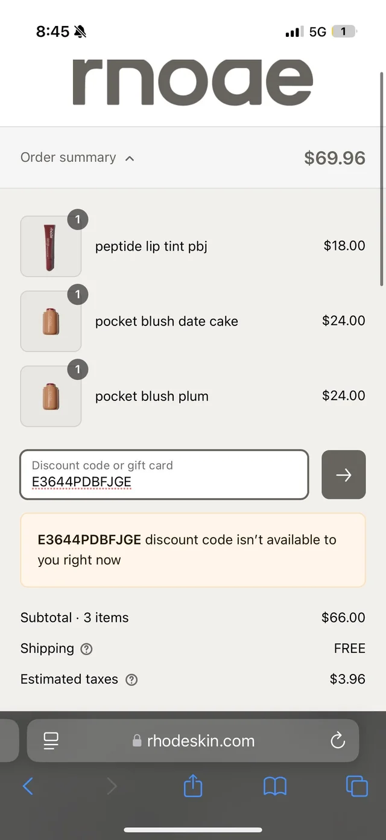Submit the discount code with arrow button
Screen dimensions: 386x840
click(x=343, y=475)
